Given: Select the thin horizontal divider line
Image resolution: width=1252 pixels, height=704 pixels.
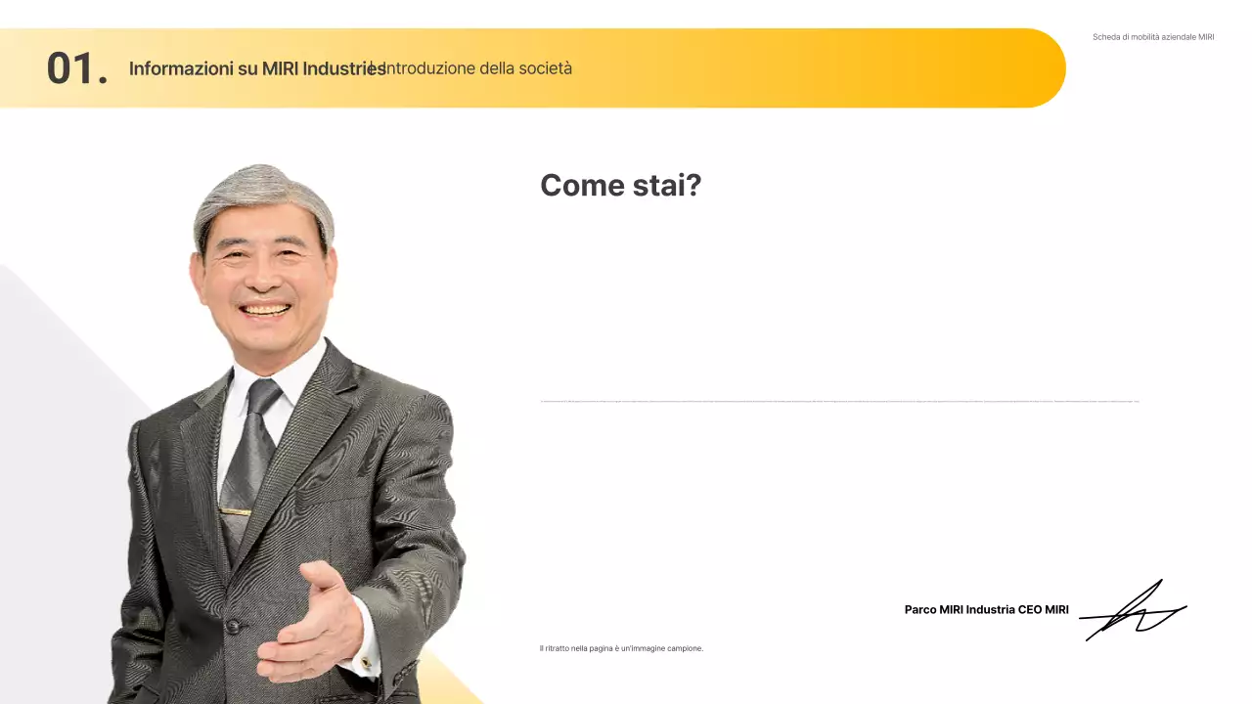Looking at the screenshot, I should tap(839, 401).
